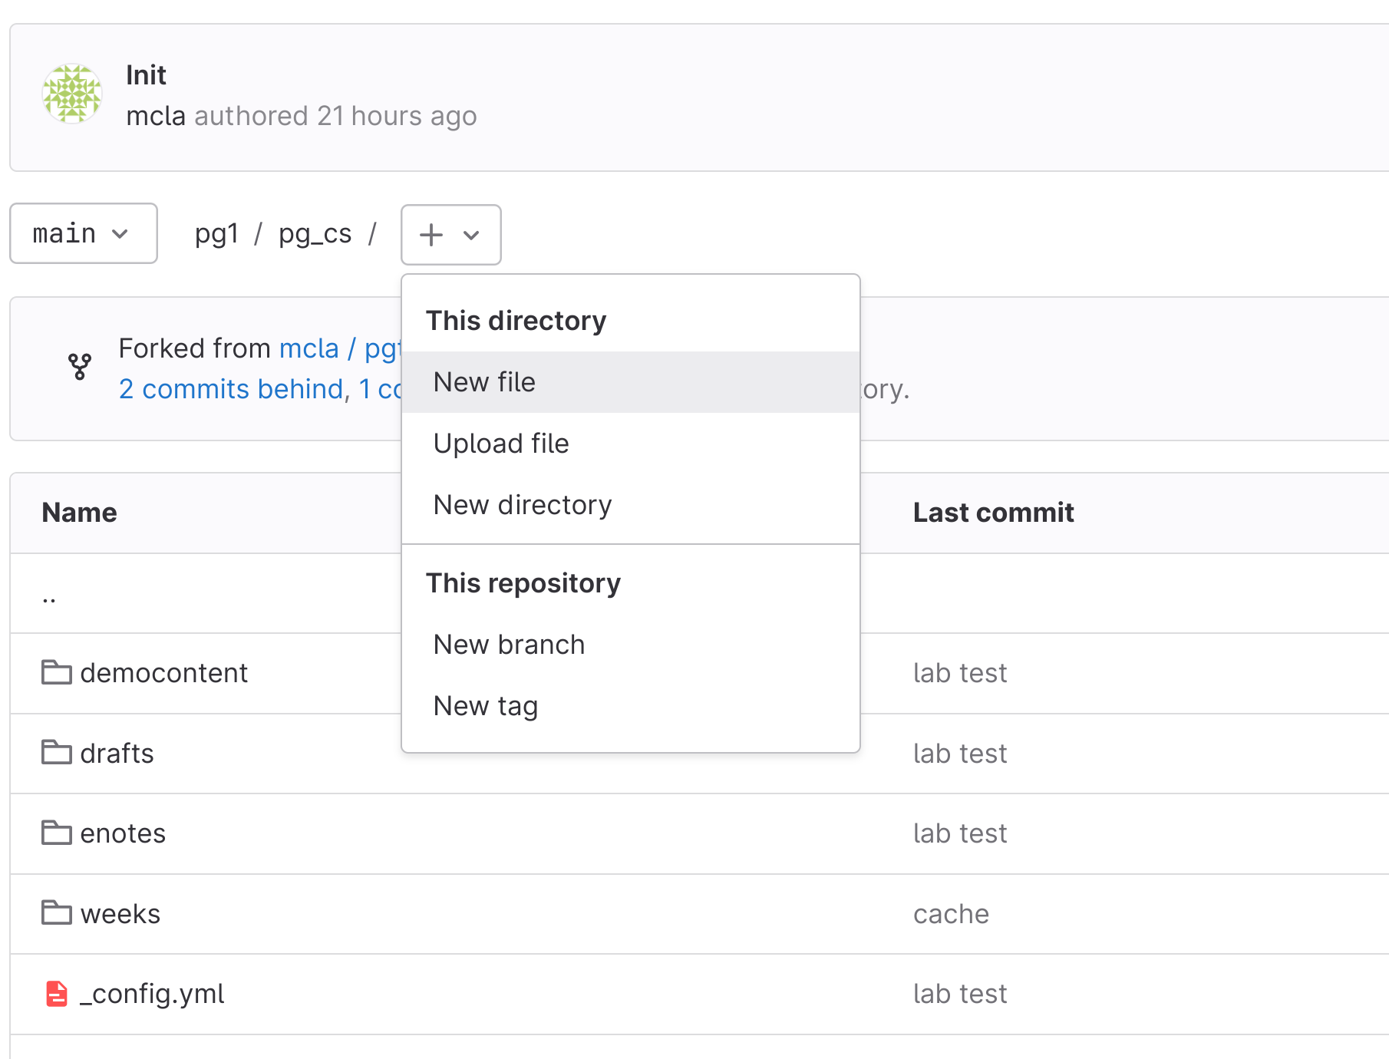Click Name column header
This screenshot has height=1059, width=1389.
click(x=80, y=513)
